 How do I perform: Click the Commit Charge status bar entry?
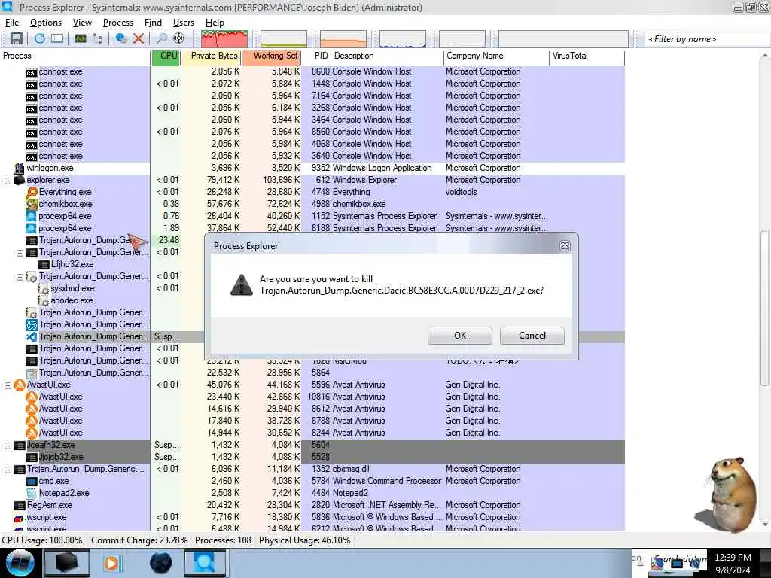tap(139, 540)
